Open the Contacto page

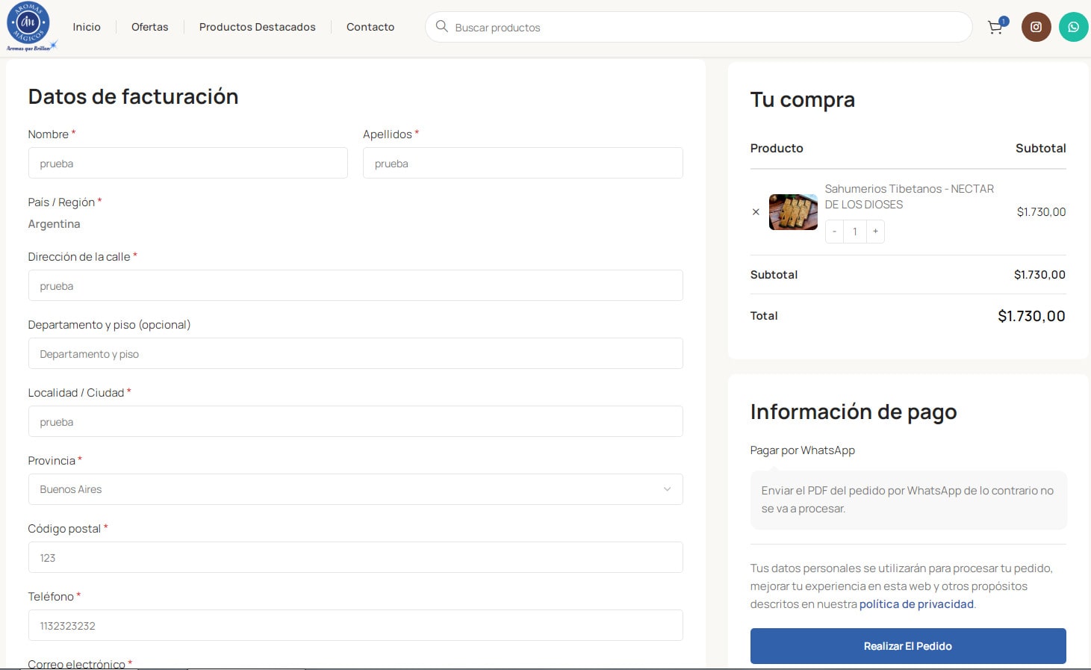click(x=370, y=27)
